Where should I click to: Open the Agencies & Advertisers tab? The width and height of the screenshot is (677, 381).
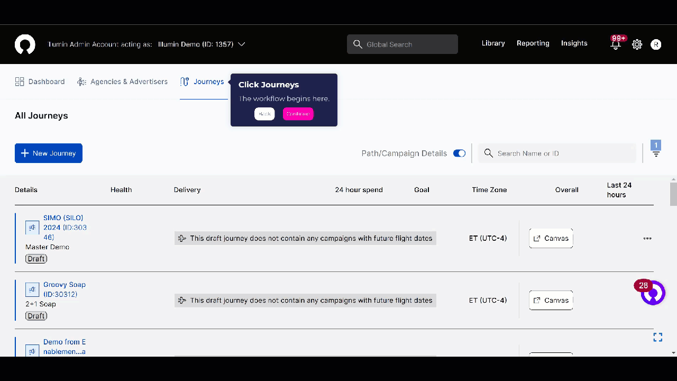[x=122, y=81]
